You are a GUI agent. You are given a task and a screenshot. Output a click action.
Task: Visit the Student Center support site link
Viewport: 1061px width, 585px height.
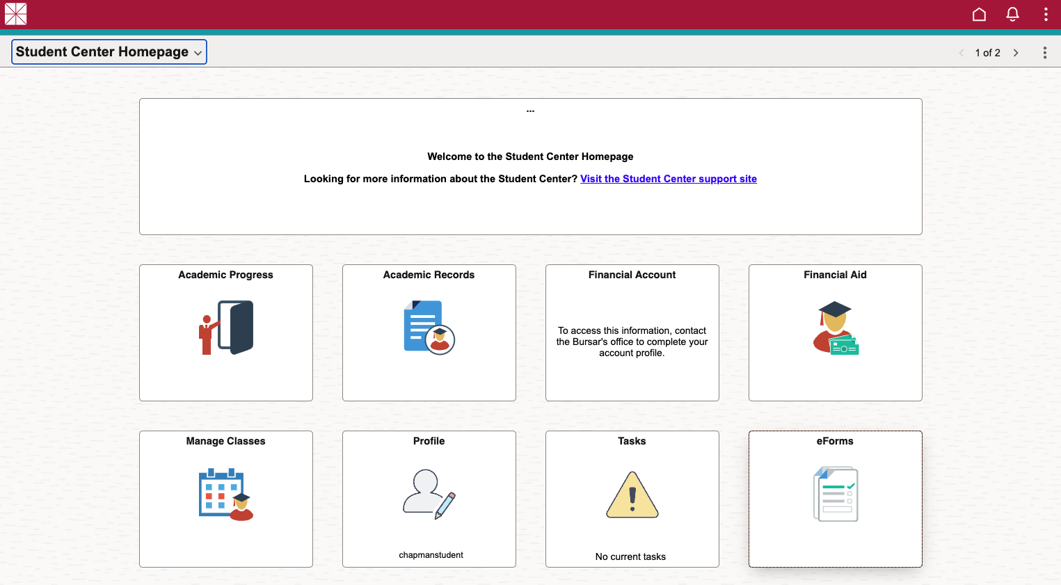(669, 179)
